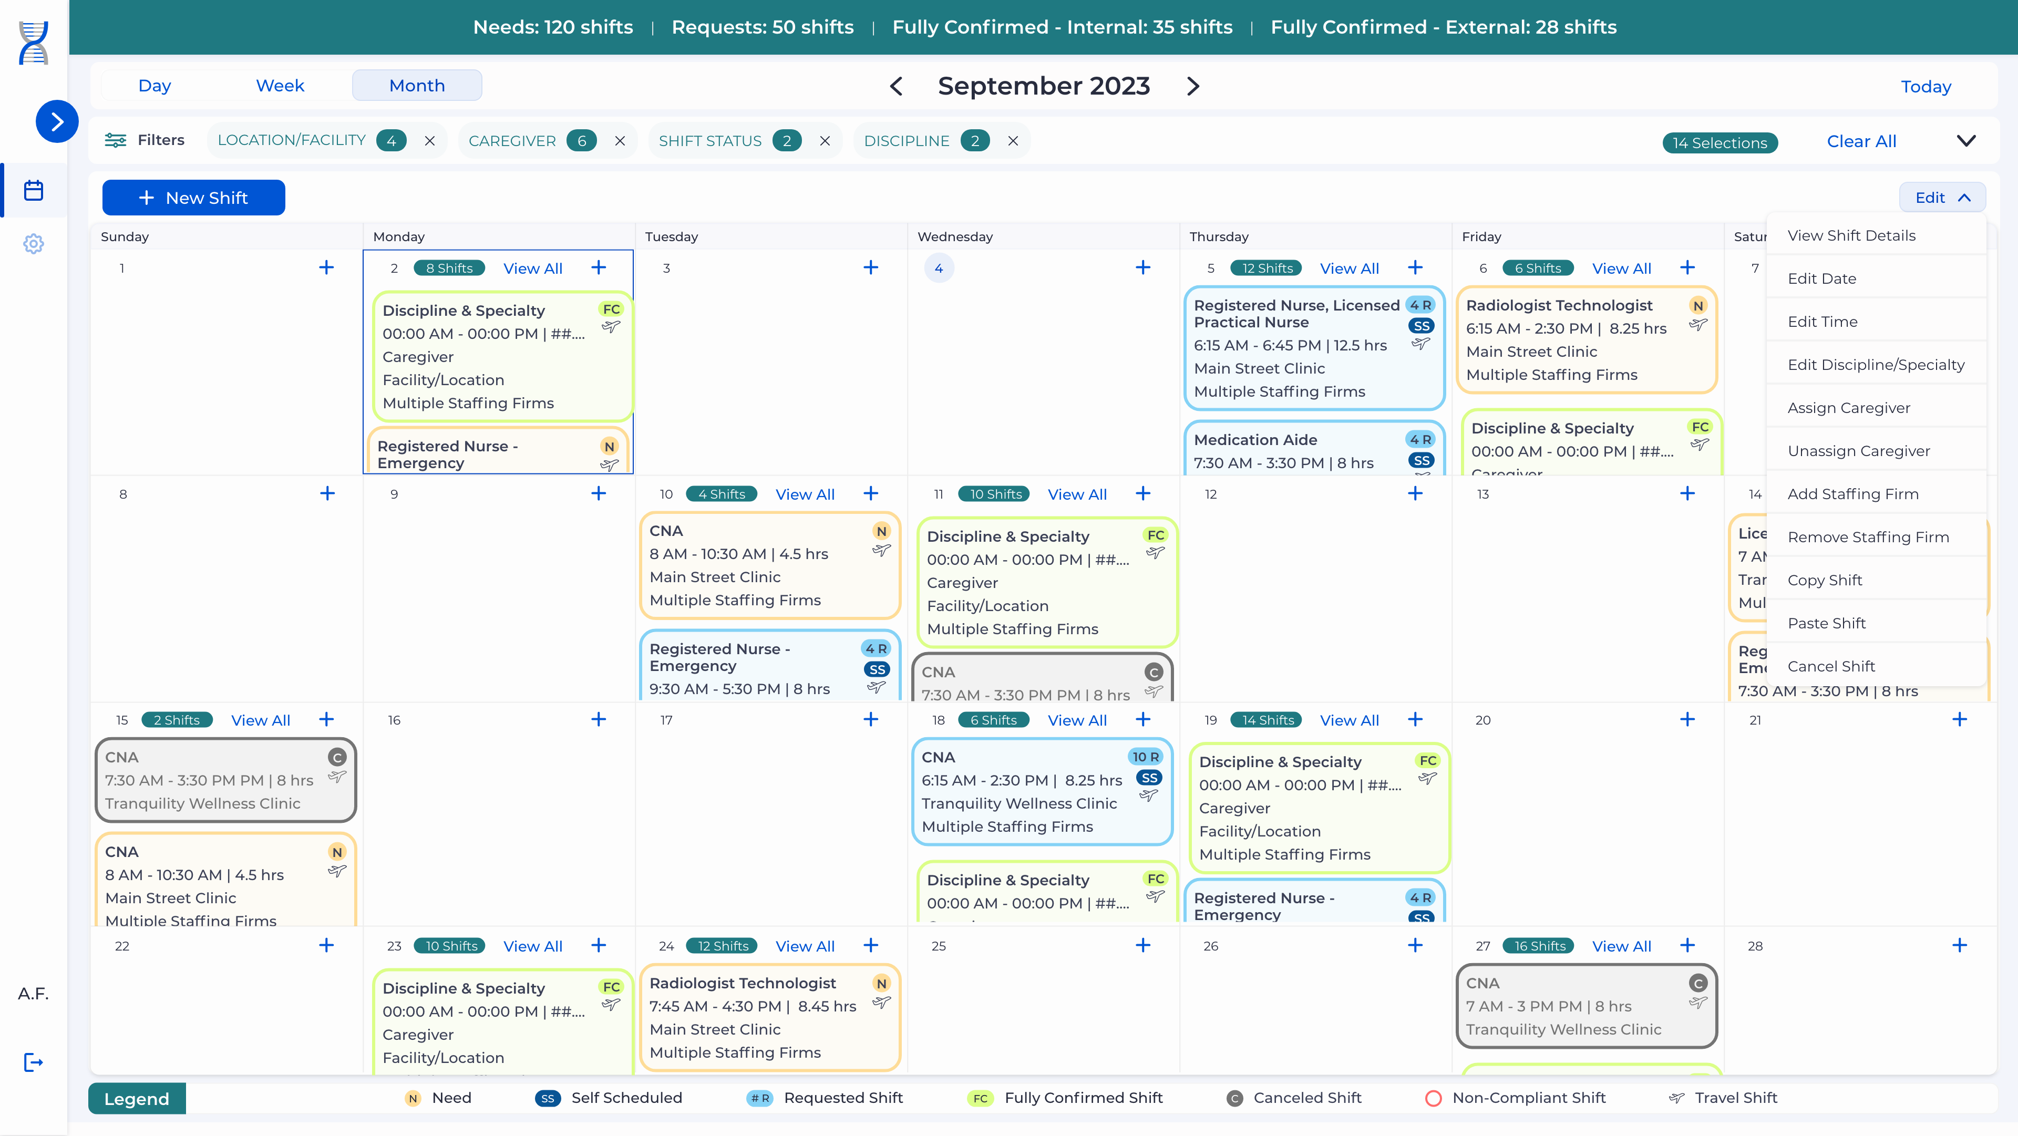Choose Edit Discipline/Specialty menu item
2018x1136 pixels.
tap(1876, 365)
